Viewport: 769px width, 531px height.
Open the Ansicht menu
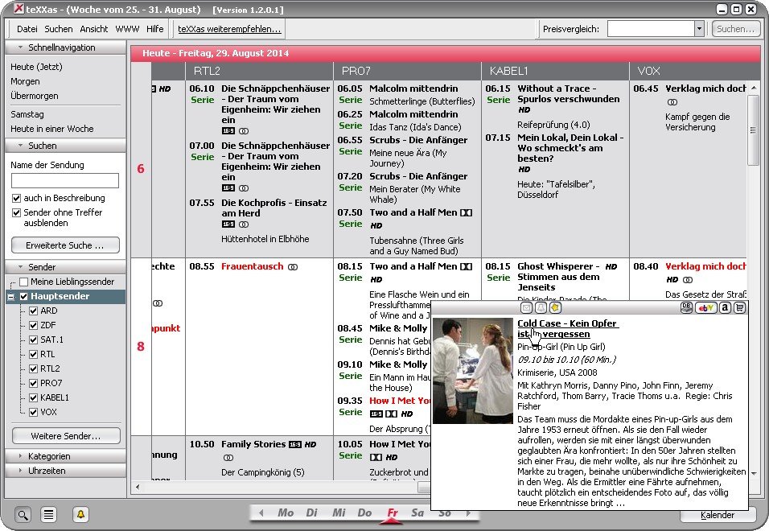coord(93,29)
